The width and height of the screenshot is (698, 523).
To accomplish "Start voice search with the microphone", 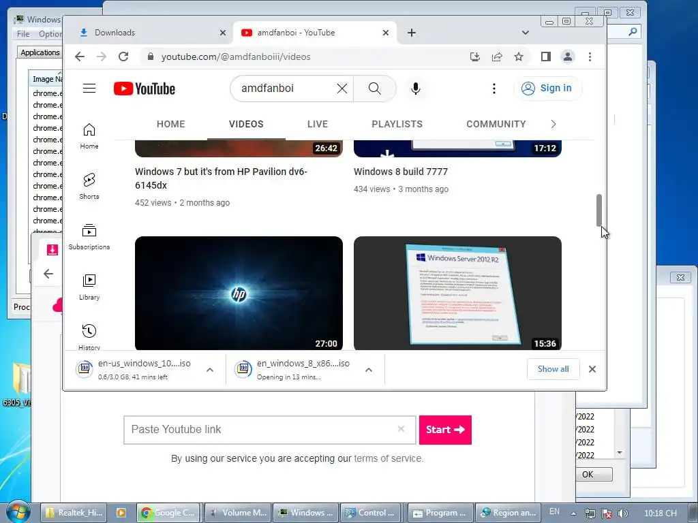I will point(415,89).
